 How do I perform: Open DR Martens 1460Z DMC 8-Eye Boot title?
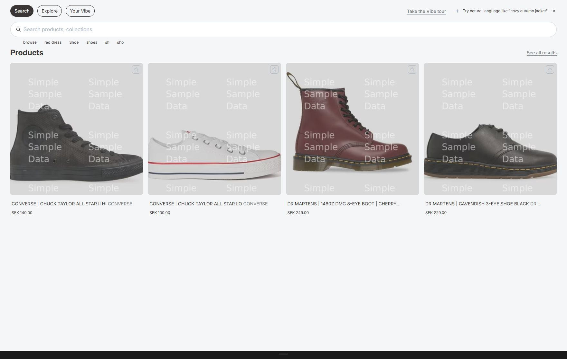point(344,204)
